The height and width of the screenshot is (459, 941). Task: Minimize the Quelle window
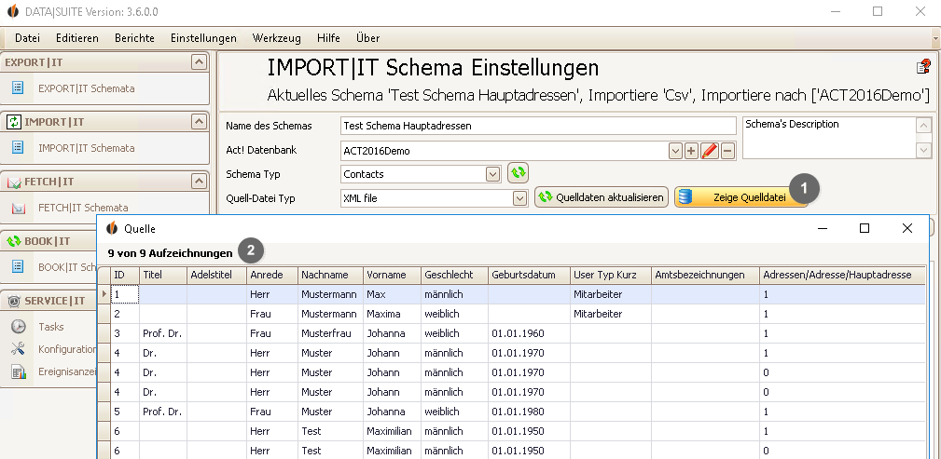[x=823, y=228]
